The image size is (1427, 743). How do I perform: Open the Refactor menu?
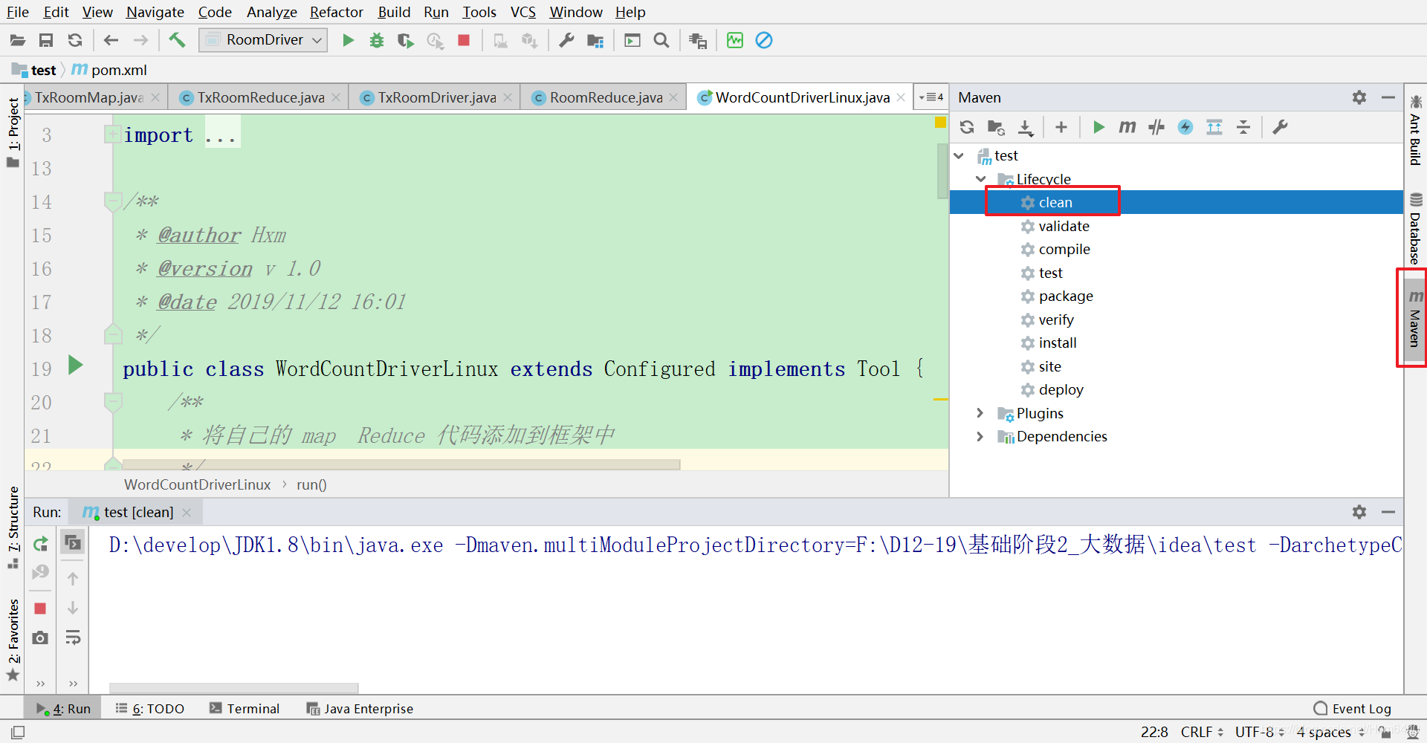(x=337, y=12)
